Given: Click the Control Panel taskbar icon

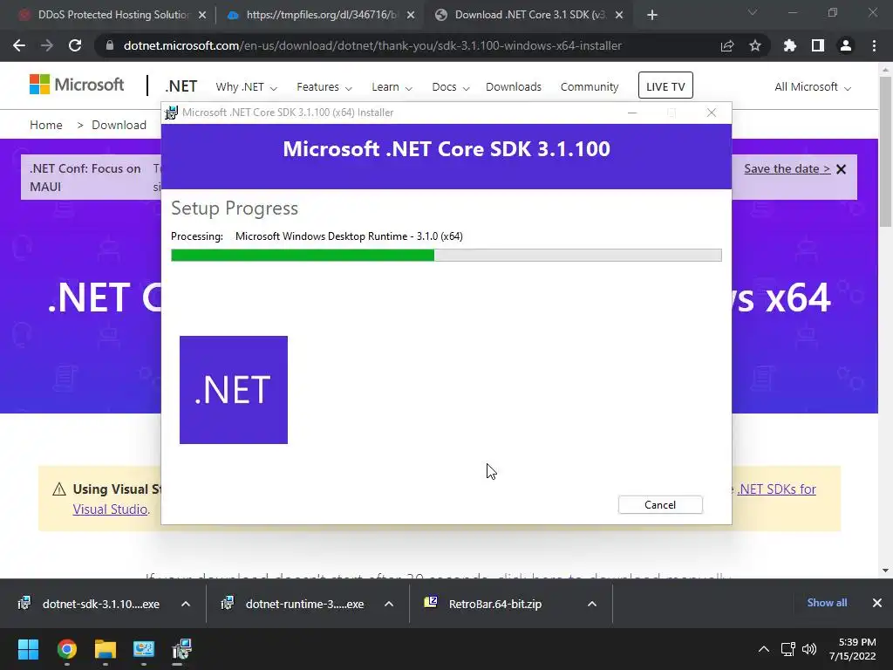Looking at the screenshot, I should point(144,649).
